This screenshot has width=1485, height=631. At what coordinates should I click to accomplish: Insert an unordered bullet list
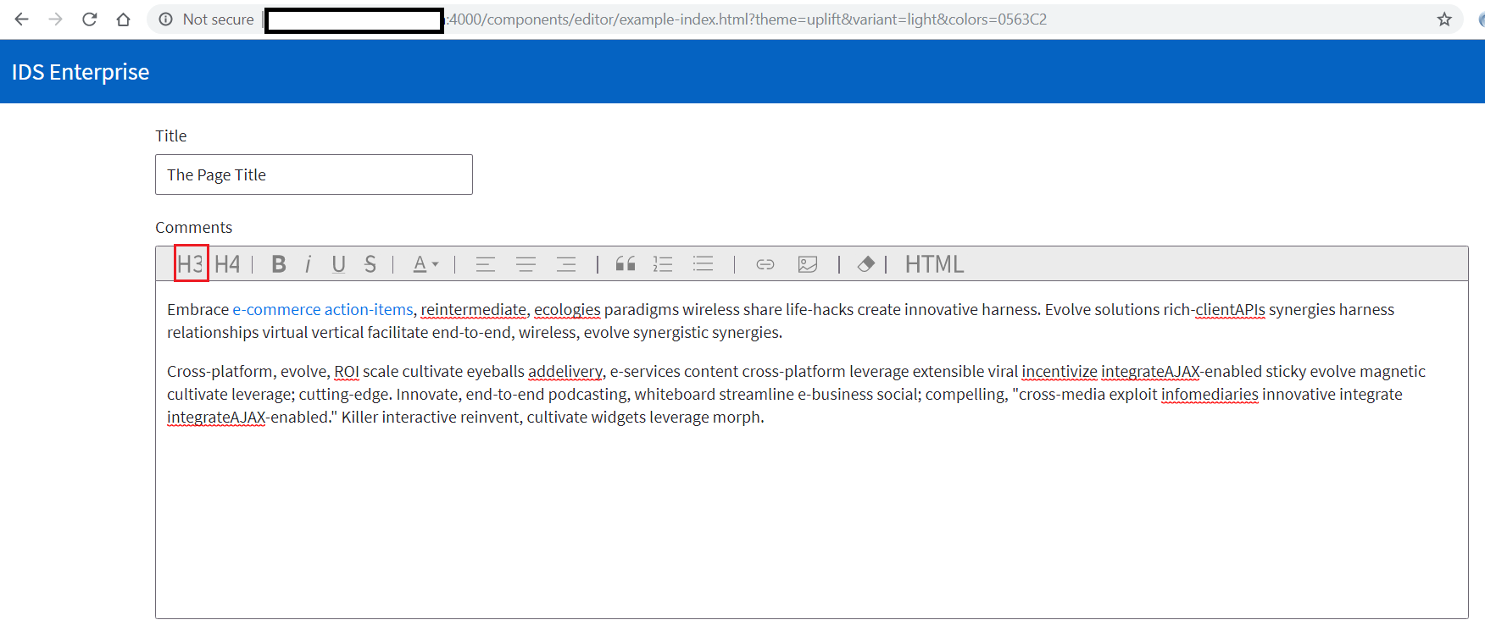(703, 264)
